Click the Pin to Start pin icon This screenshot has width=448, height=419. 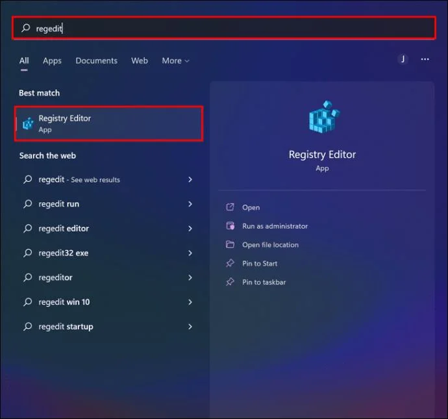(x=230, y=263)
